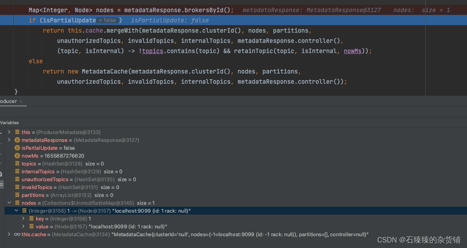
Task: Click the field icon beside value entry
Action: (x=31, y=226)
